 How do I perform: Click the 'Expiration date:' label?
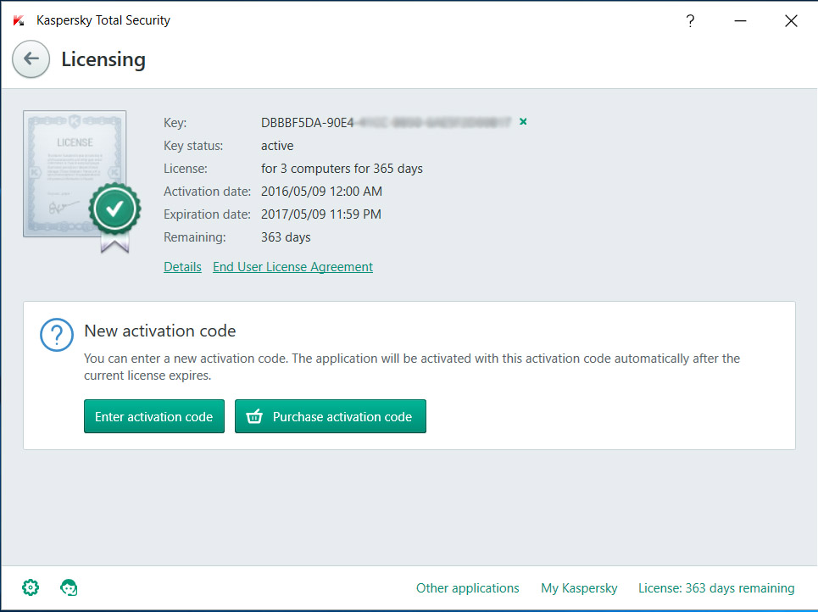pyautogui.click(x=207, y=214)
